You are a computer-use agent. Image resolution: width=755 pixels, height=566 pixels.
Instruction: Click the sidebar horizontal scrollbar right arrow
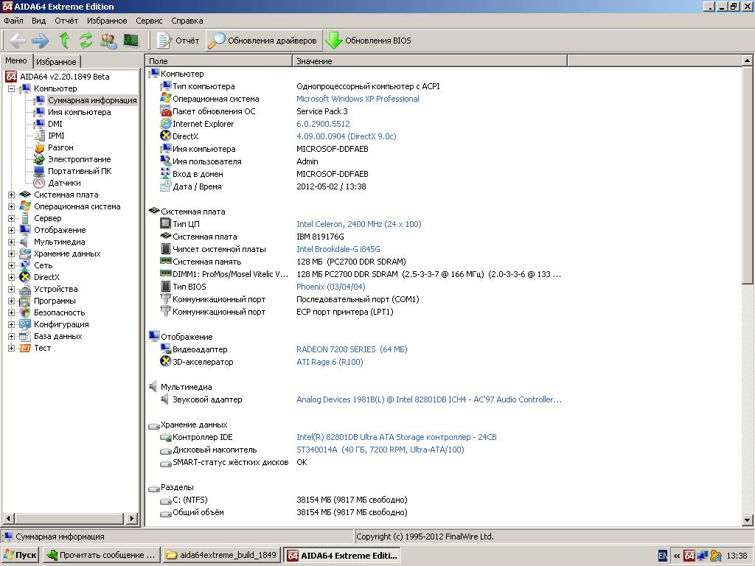click(131, 518)
